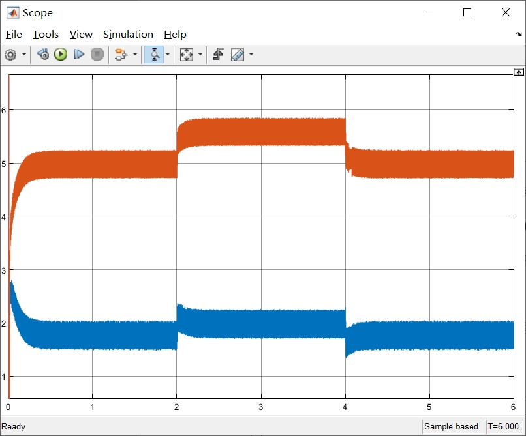Expand the Measurements dropdown arrow
This screenshot has width=526, height=436.
251,54
